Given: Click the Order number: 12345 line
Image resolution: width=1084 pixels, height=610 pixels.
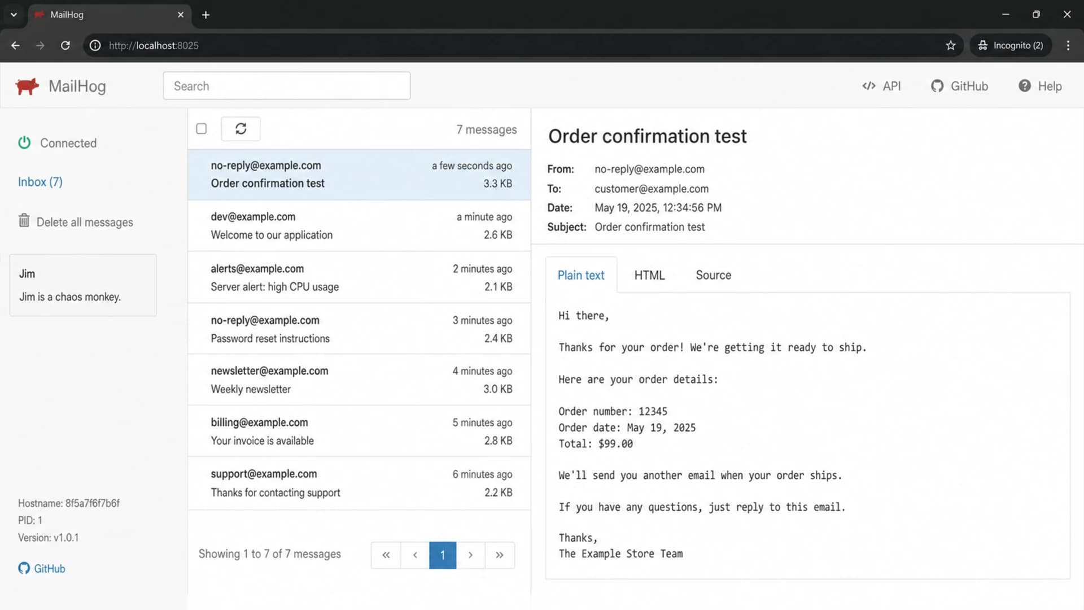Looking at the screenshot, I should tap(613, 411).
